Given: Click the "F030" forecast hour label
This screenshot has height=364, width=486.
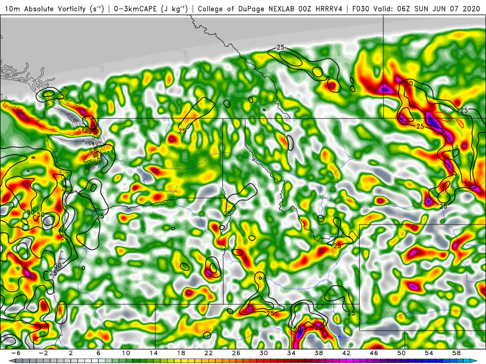Looking at the screenshot, I should click(x=361, y=8).
